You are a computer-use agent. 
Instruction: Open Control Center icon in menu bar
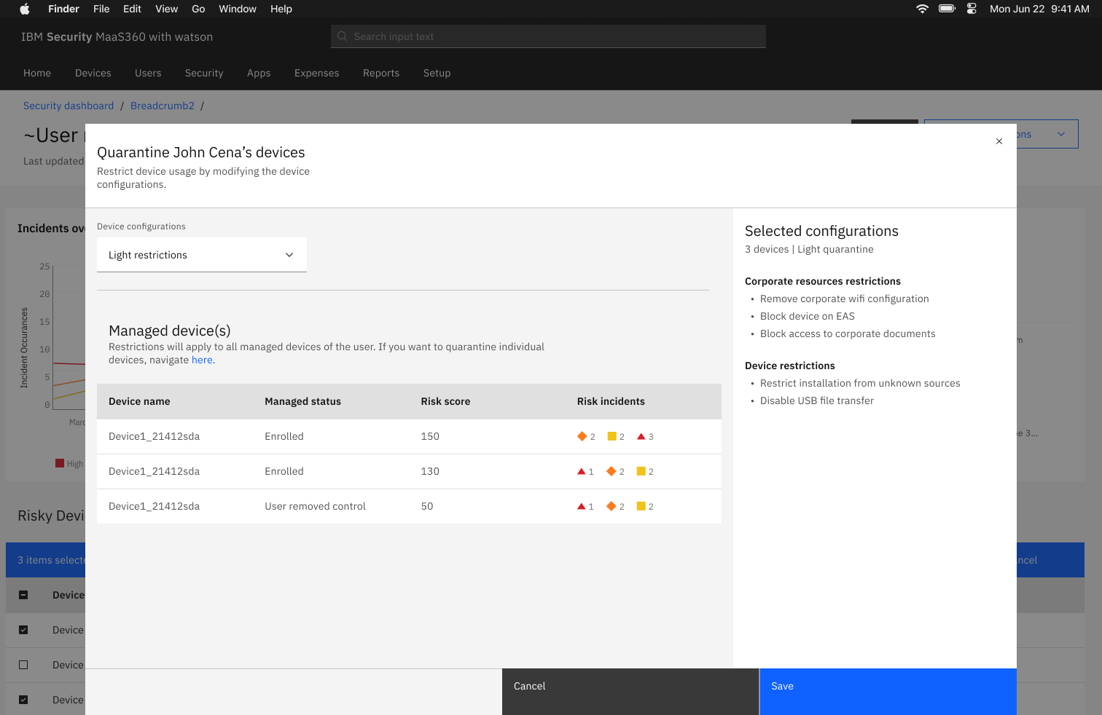click(x=972, y=9)
